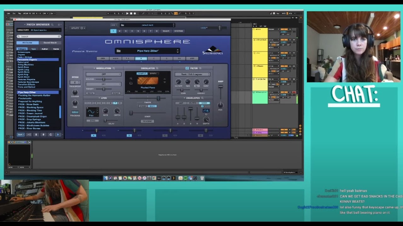This screenshot has height=226, width=403.
Task: Toggle the TRACKING button
Action: pos(75,112)
